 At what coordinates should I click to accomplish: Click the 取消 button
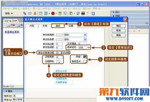coord(118,30)
